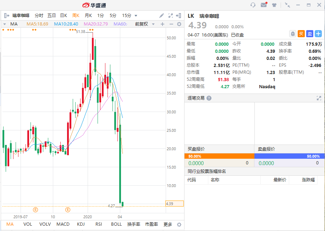This screenshot has height=231, width=325.
Task: Open customer service headset icon
Action: tap(253, 5)
